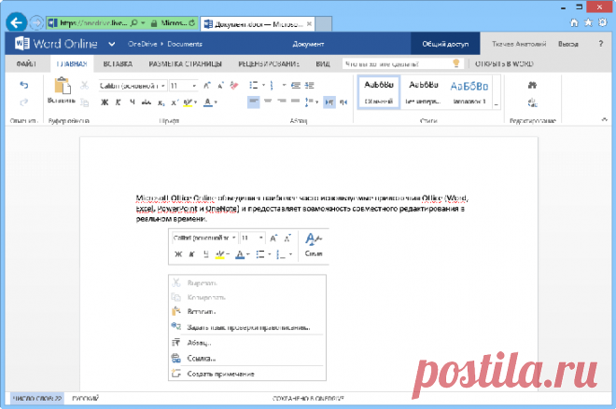Toggle underline in the ribbon
Image resolution: width=616 pixels, height=409 pixels.
tap(132, 102)
